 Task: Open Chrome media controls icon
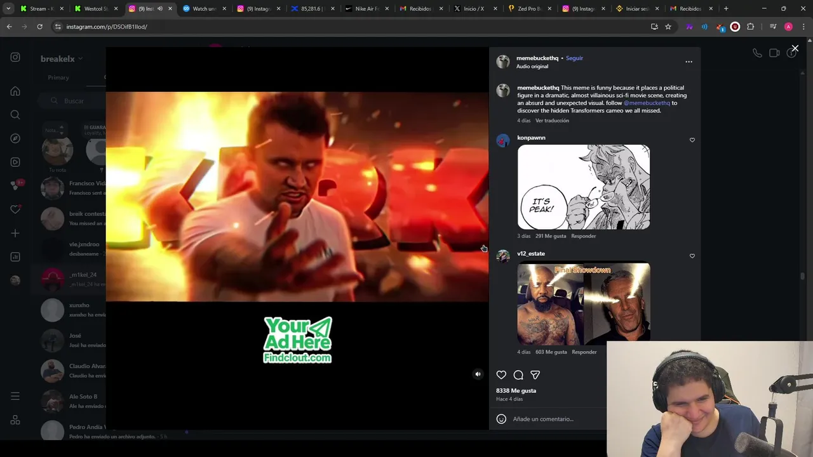click(772, 27)
